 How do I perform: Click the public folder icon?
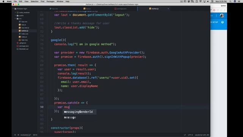(17, 16)
